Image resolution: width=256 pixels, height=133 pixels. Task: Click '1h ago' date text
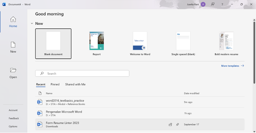188,113
